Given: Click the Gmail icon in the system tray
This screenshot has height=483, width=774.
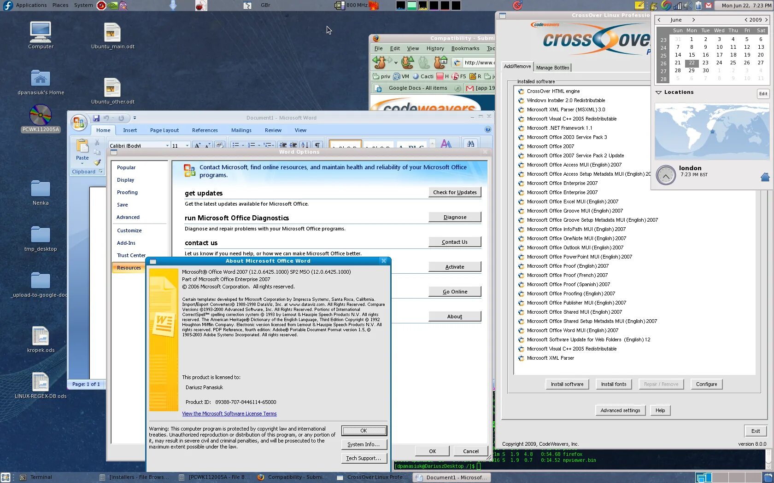Looking at the screenshot, I should coord(709,6).
